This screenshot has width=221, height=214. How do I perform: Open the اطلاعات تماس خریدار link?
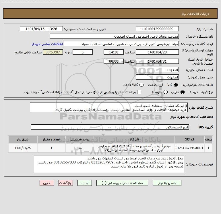[x=47, y=44]
